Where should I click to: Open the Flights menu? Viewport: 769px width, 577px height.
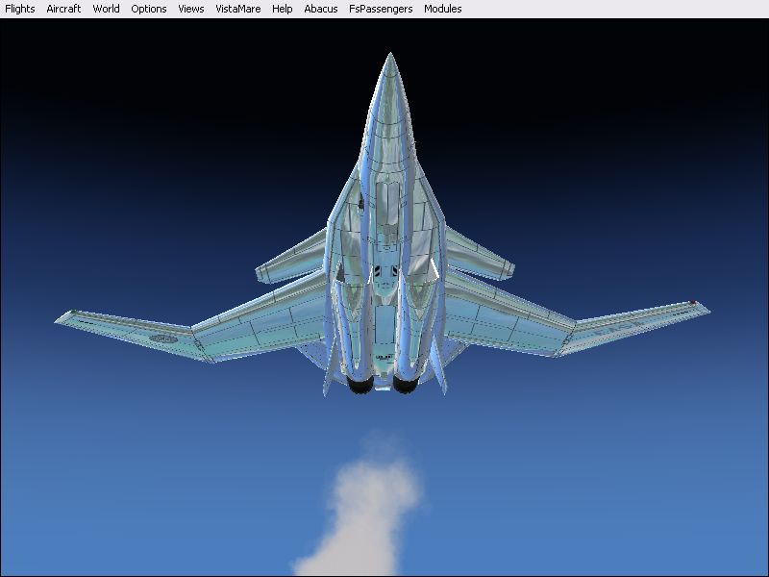(x=20, y=9)
